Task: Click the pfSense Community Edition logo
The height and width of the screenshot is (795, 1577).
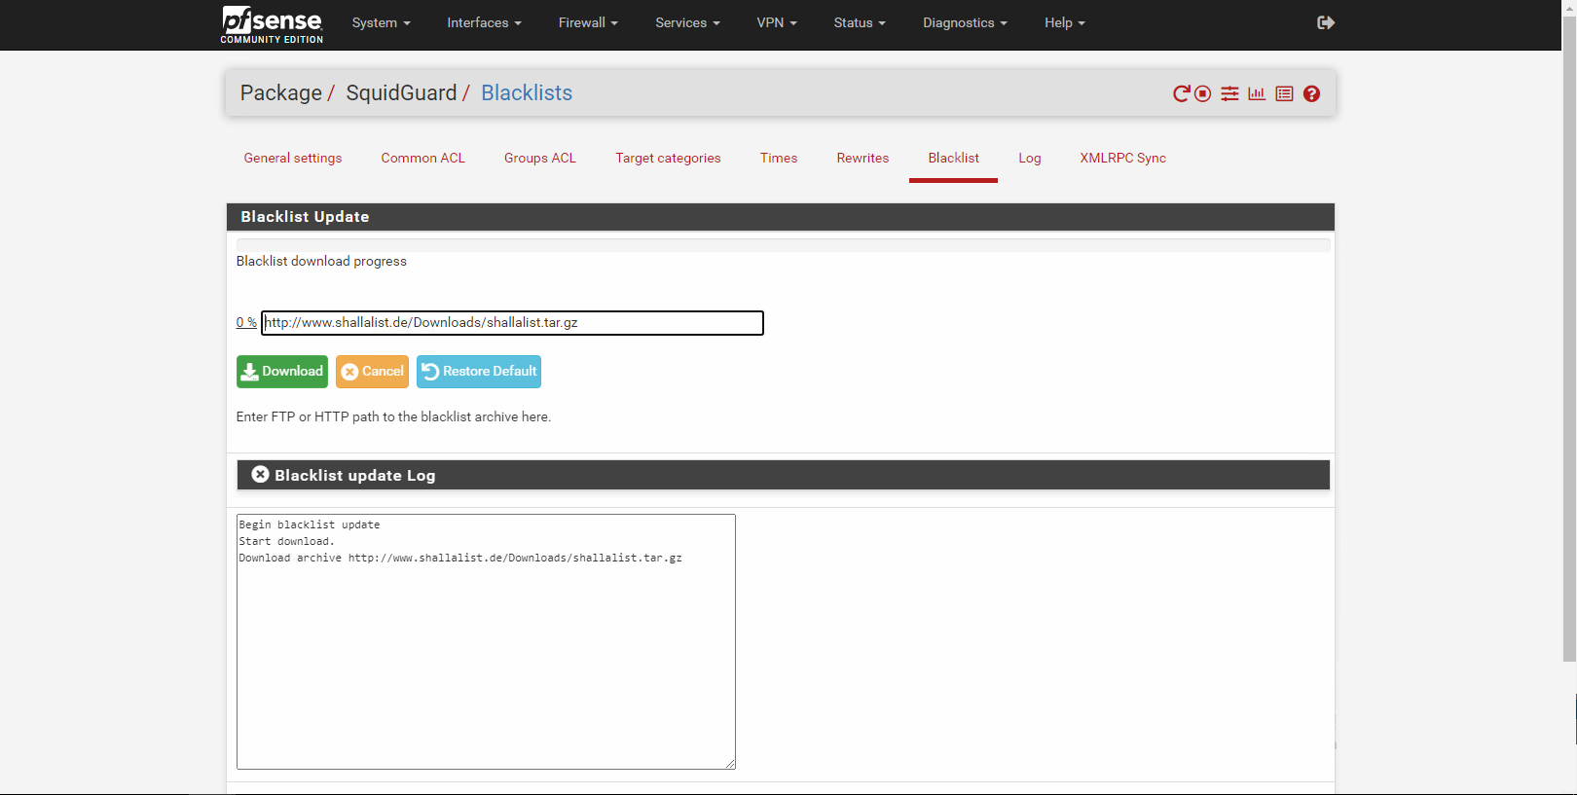Action: click(272, 24)
